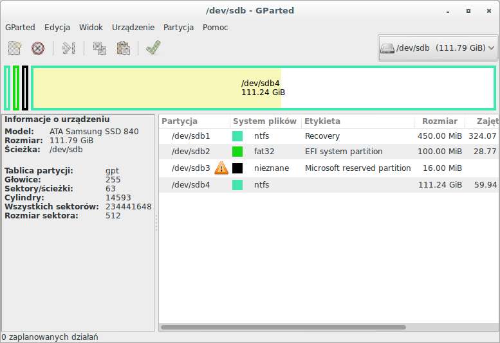Open the Widok menu
500x343 pixels.
click(x=91, y=28)
